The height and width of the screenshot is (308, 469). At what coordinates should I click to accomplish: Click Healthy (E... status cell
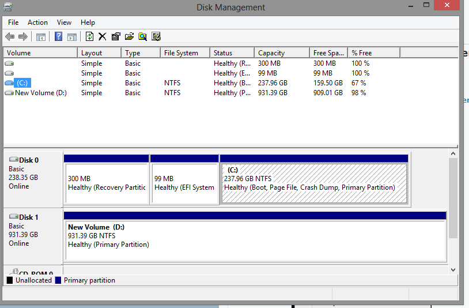click(x=232, y=73)
